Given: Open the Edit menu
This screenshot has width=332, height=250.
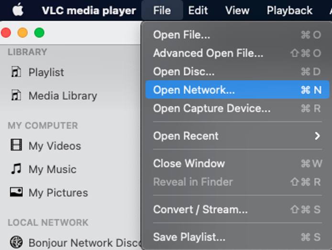Looking at the screenshot, I should tap(198, 10).
